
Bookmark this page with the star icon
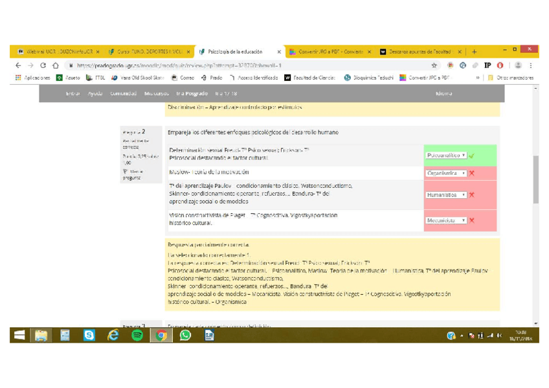point(434,65)
